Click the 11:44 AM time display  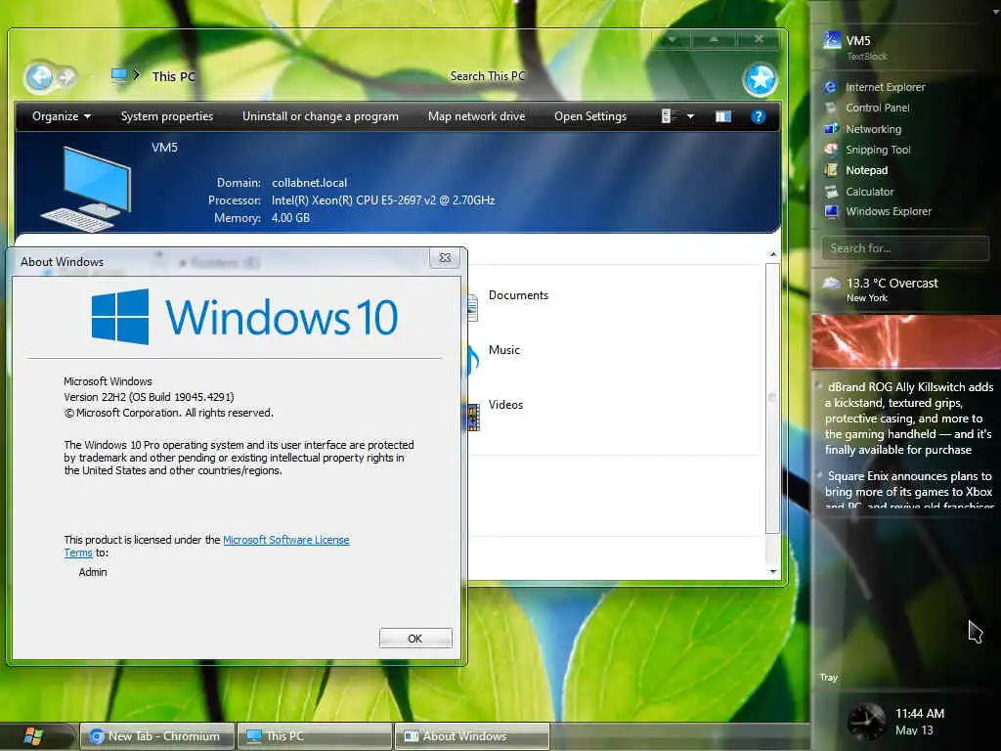point(919,713)
